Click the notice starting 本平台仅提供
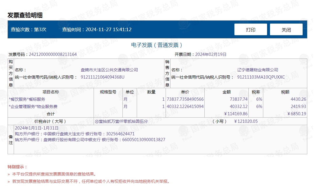314x188 pixels. coord(54,174)
